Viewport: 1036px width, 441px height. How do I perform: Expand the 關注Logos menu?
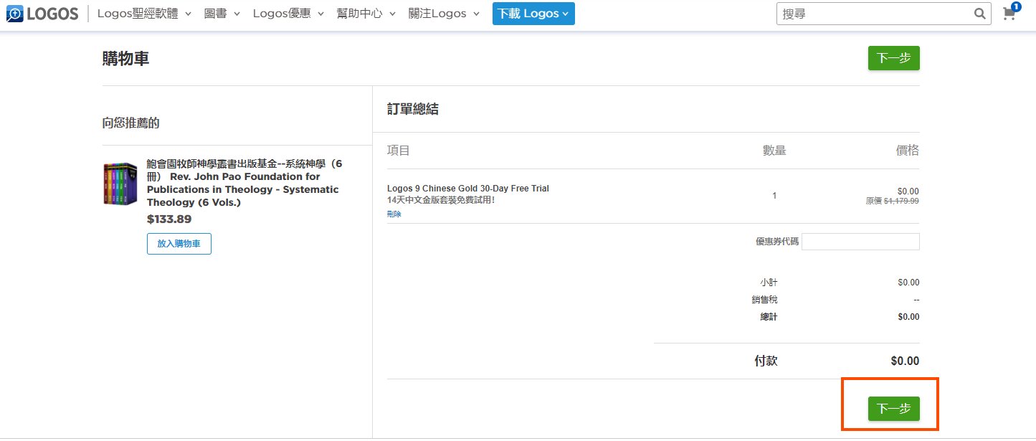(x=444, y=14)
